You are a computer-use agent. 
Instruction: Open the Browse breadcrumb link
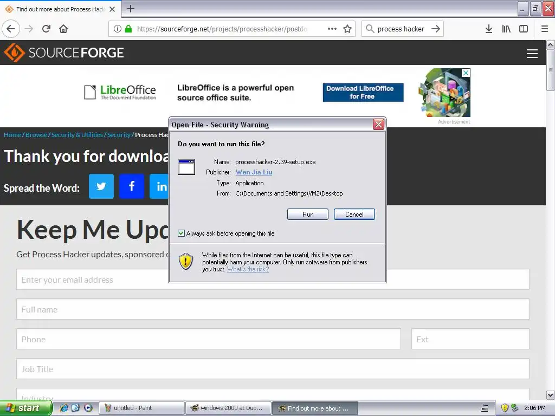36,135
